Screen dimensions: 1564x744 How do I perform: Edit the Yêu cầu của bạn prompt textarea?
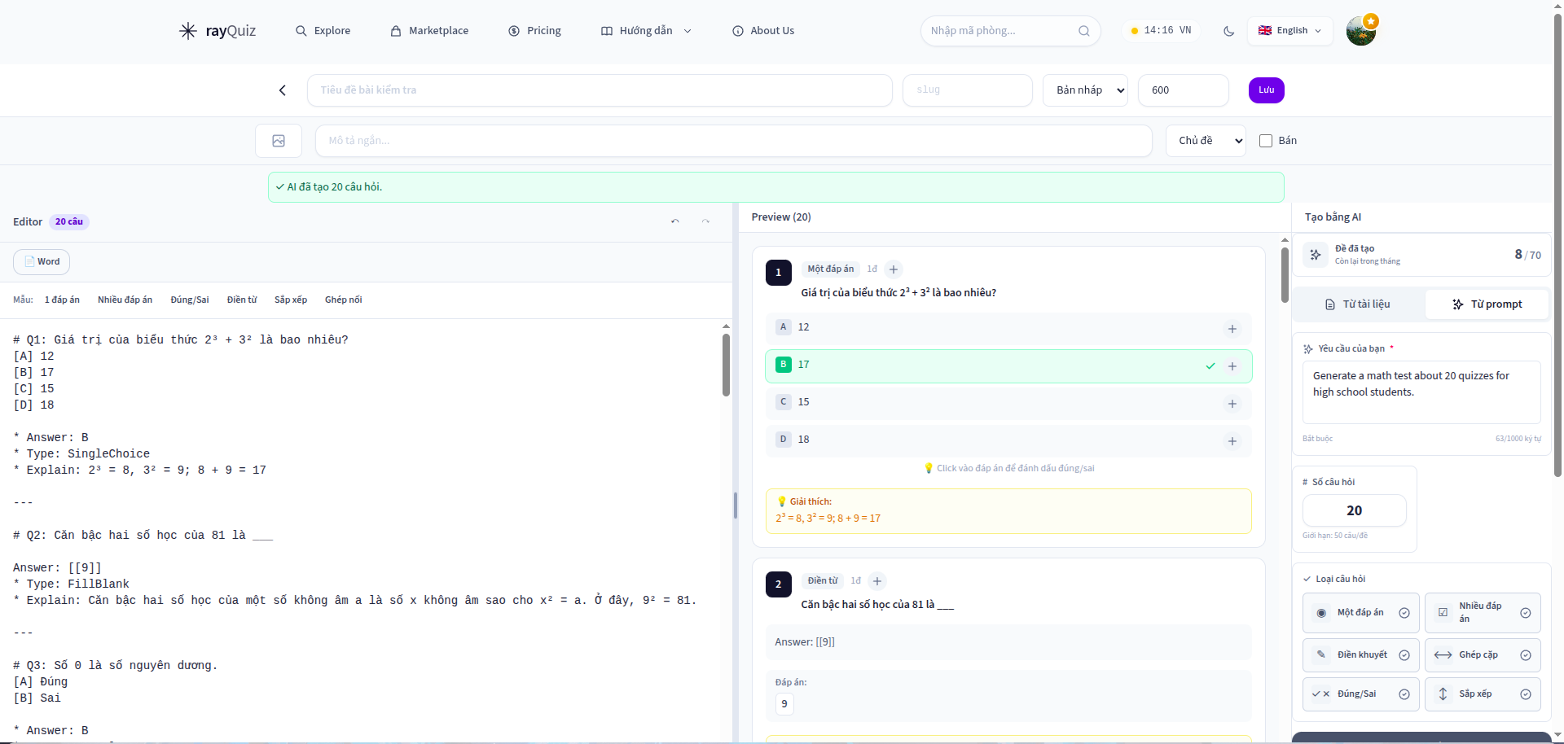1421,392
